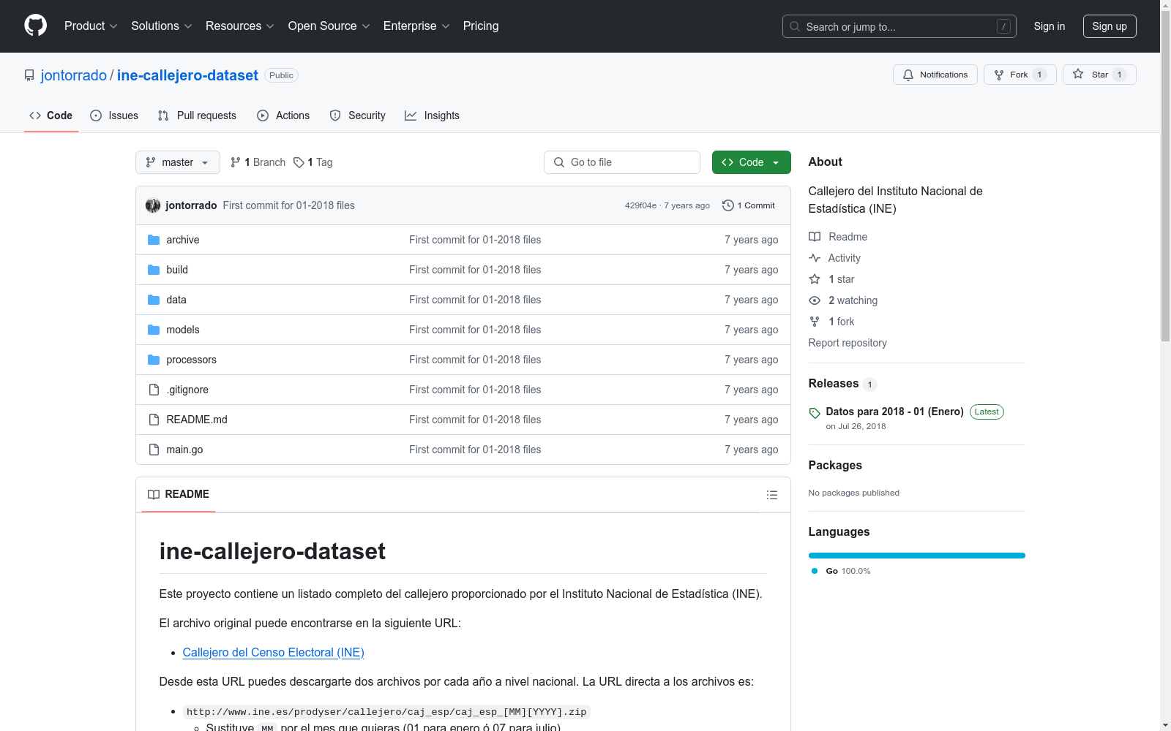Viewport: 1171px width, 731px height.
Task: Click commit message on README.md row
Action: tap(475, 420)
